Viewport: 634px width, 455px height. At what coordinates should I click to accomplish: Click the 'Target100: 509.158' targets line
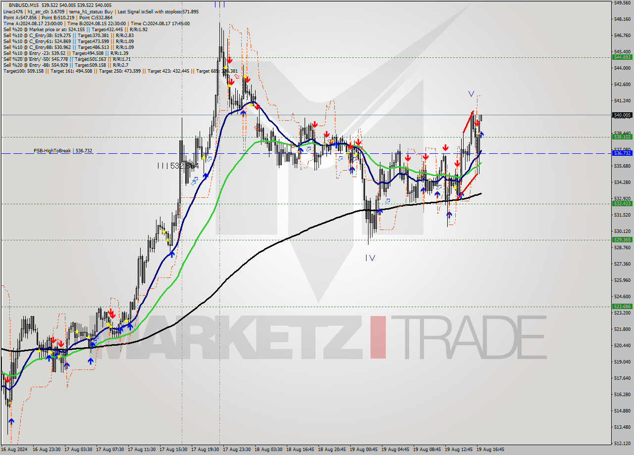[120, 71]
